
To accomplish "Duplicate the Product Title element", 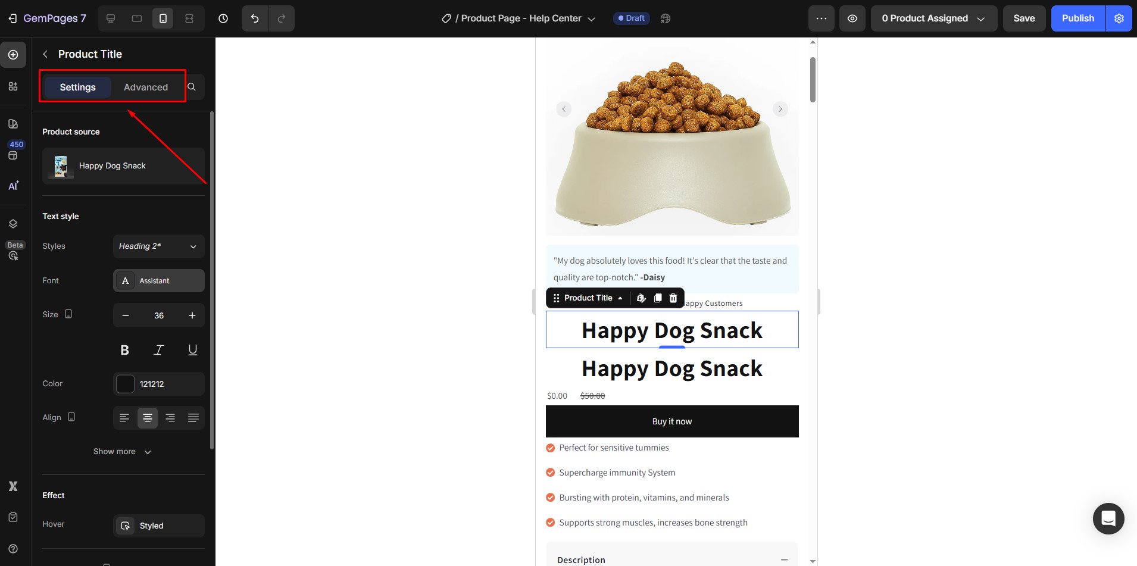I will click(x=658, y=298).
